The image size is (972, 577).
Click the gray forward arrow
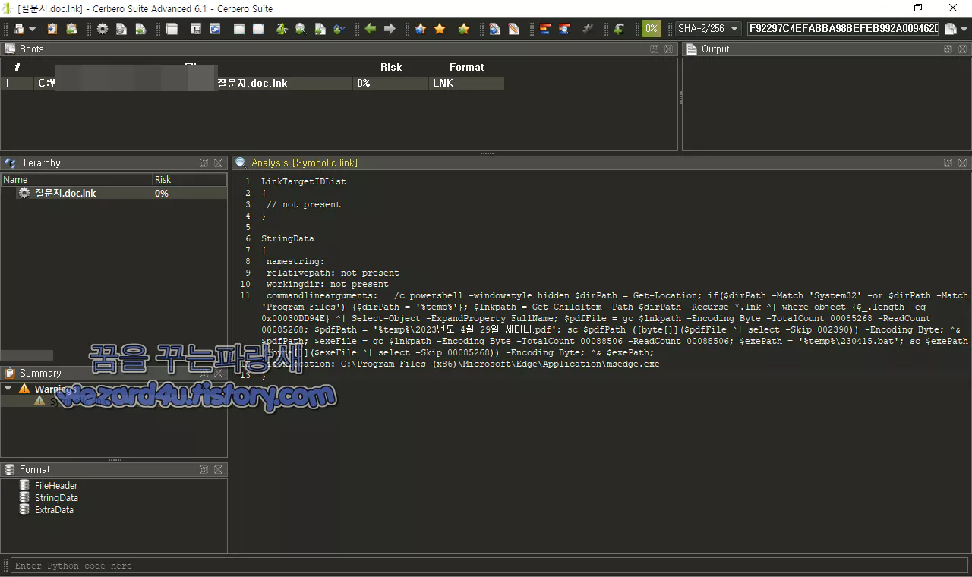390,29
